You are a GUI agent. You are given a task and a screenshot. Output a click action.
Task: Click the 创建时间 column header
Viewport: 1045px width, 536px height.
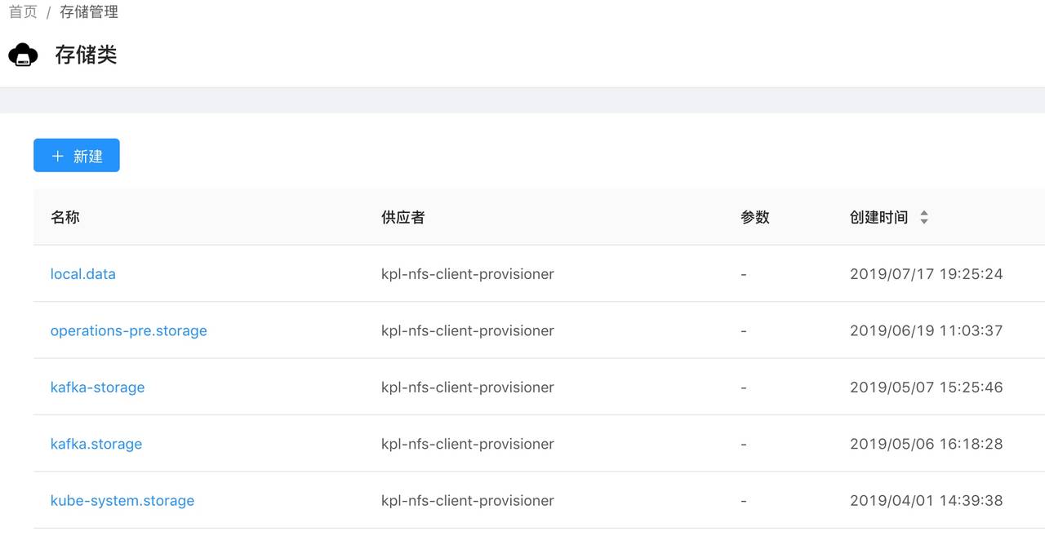tap(878, 218)
